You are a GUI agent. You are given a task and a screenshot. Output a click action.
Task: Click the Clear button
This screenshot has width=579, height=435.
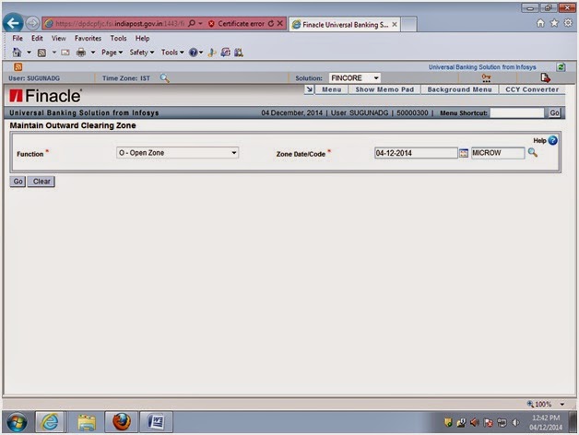41,182
